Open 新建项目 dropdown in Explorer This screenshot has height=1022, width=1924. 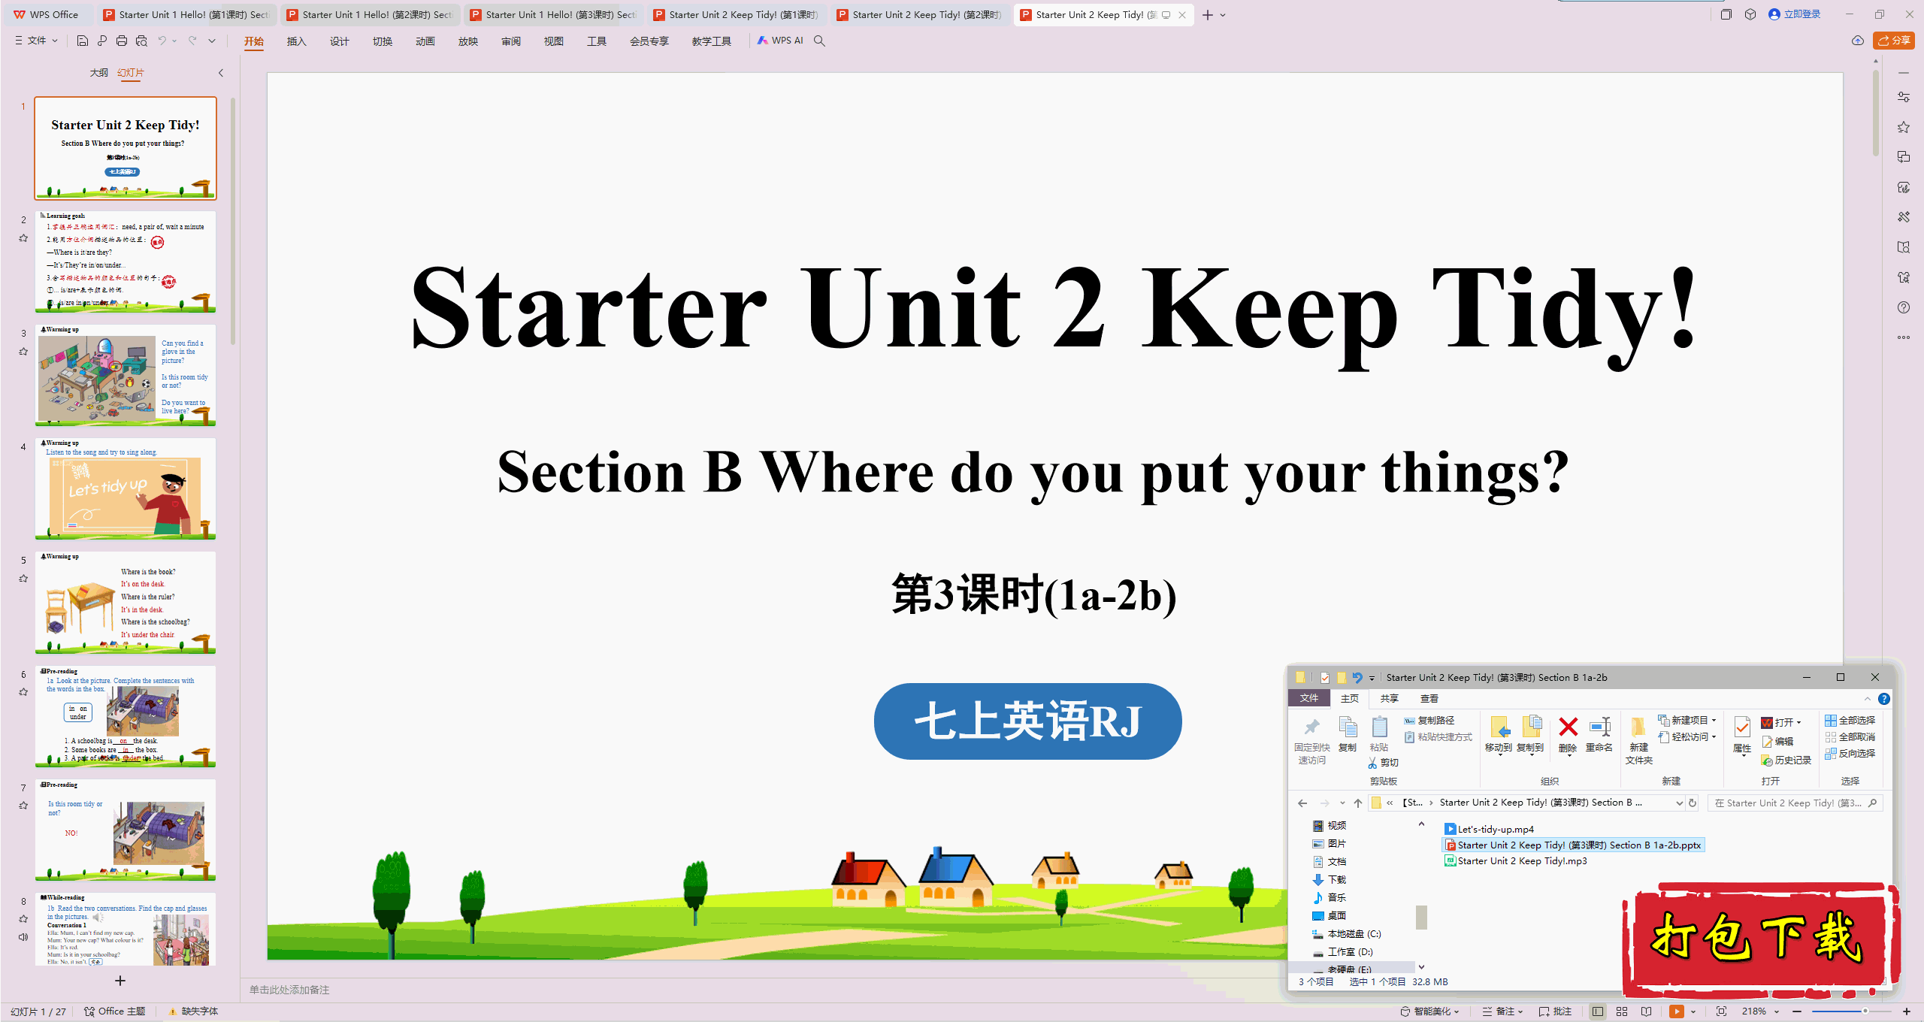(1688, 720)
